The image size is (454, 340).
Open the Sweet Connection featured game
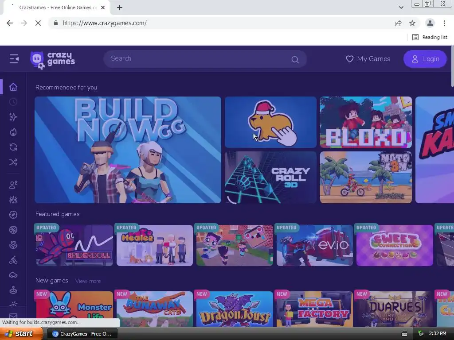(x=395, y=245)
